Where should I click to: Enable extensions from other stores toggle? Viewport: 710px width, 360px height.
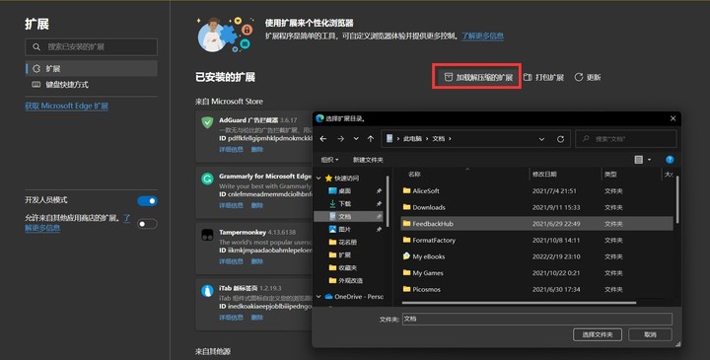[x=147, y=224]
